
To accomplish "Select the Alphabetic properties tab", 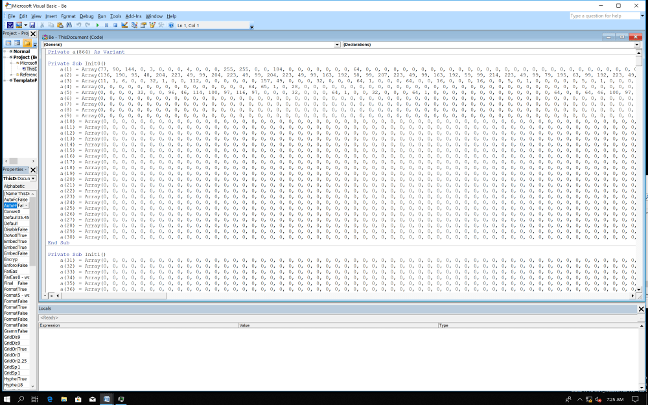I will coord(14,186).
